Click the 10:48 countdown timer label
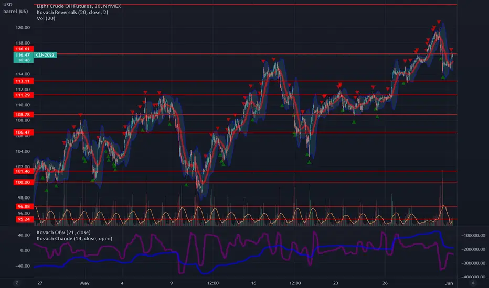The image size is (489, 288). click(x=24, y=60)
